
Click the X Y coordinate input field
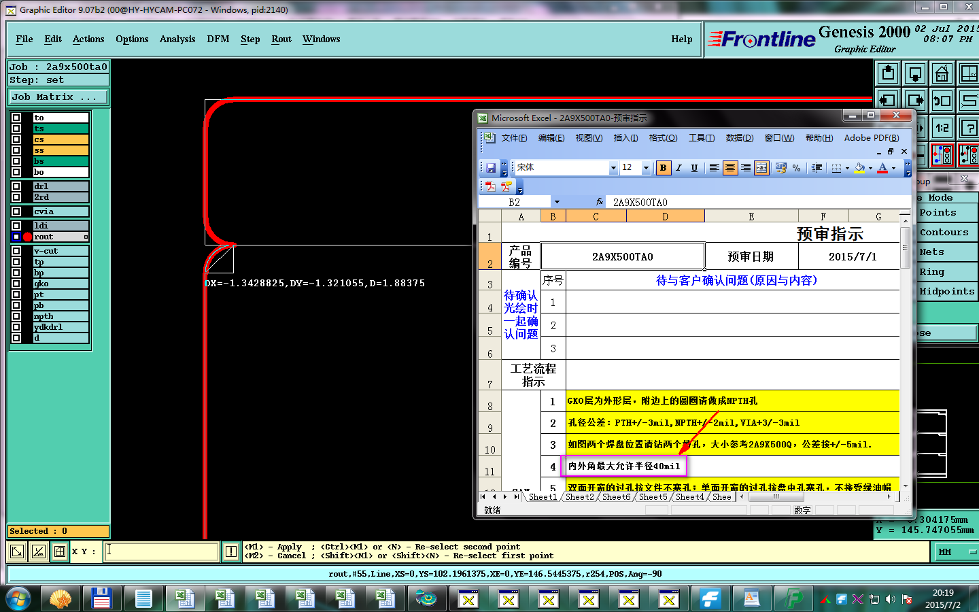161,551
